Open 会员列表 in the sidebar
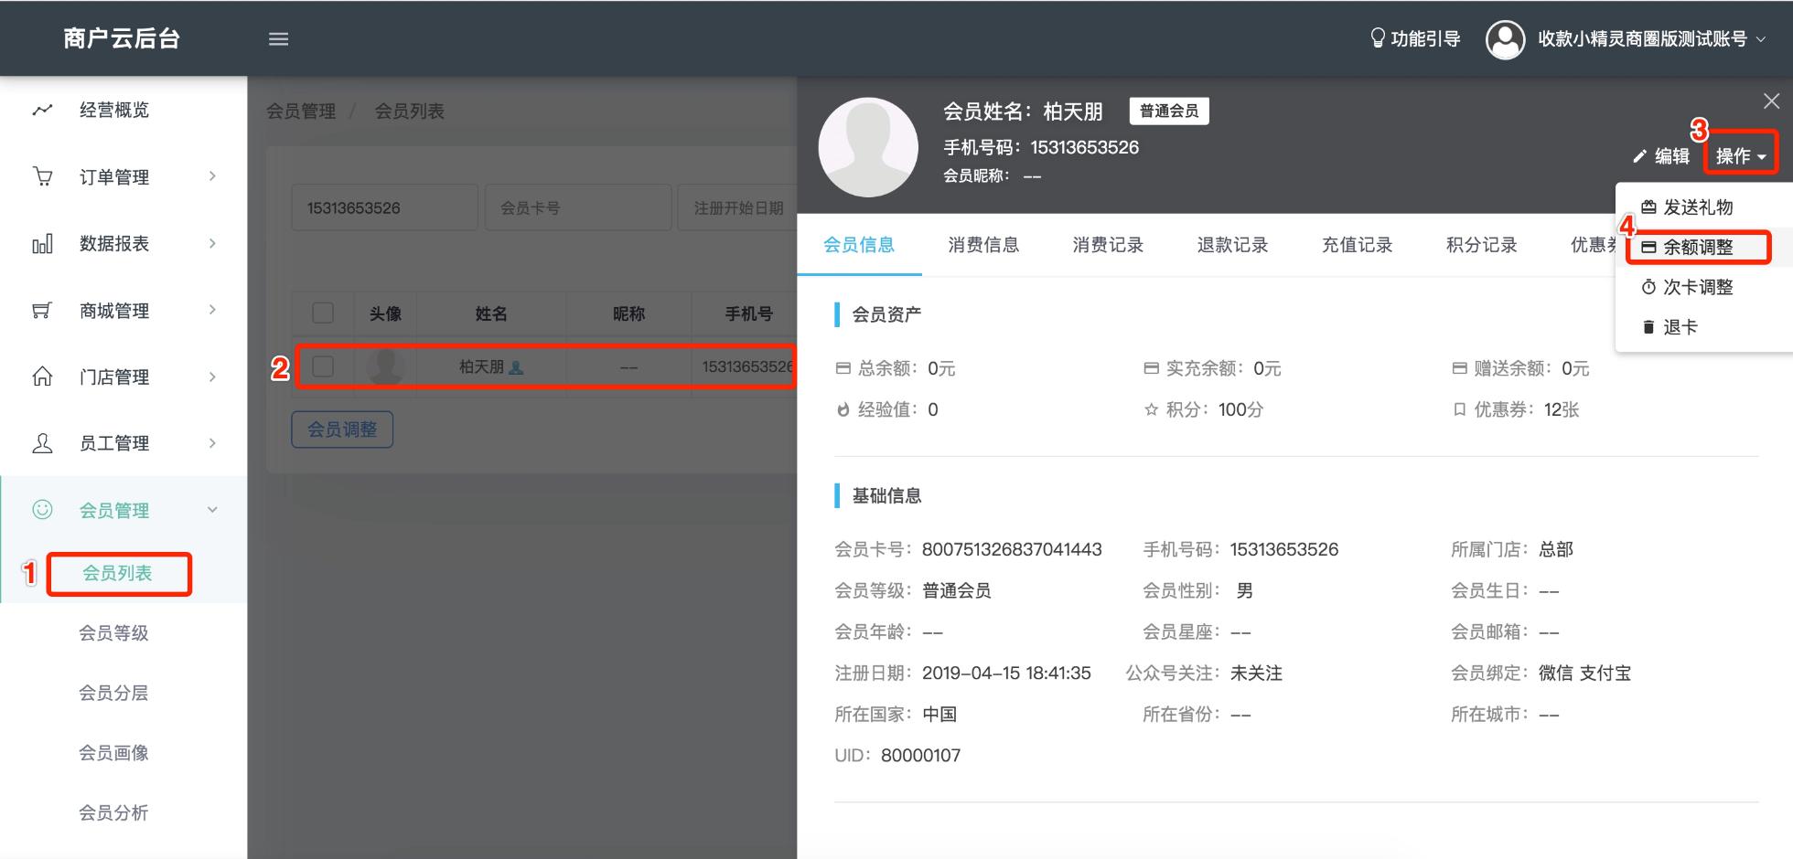The image size is (1793, 859). (117, 573)
